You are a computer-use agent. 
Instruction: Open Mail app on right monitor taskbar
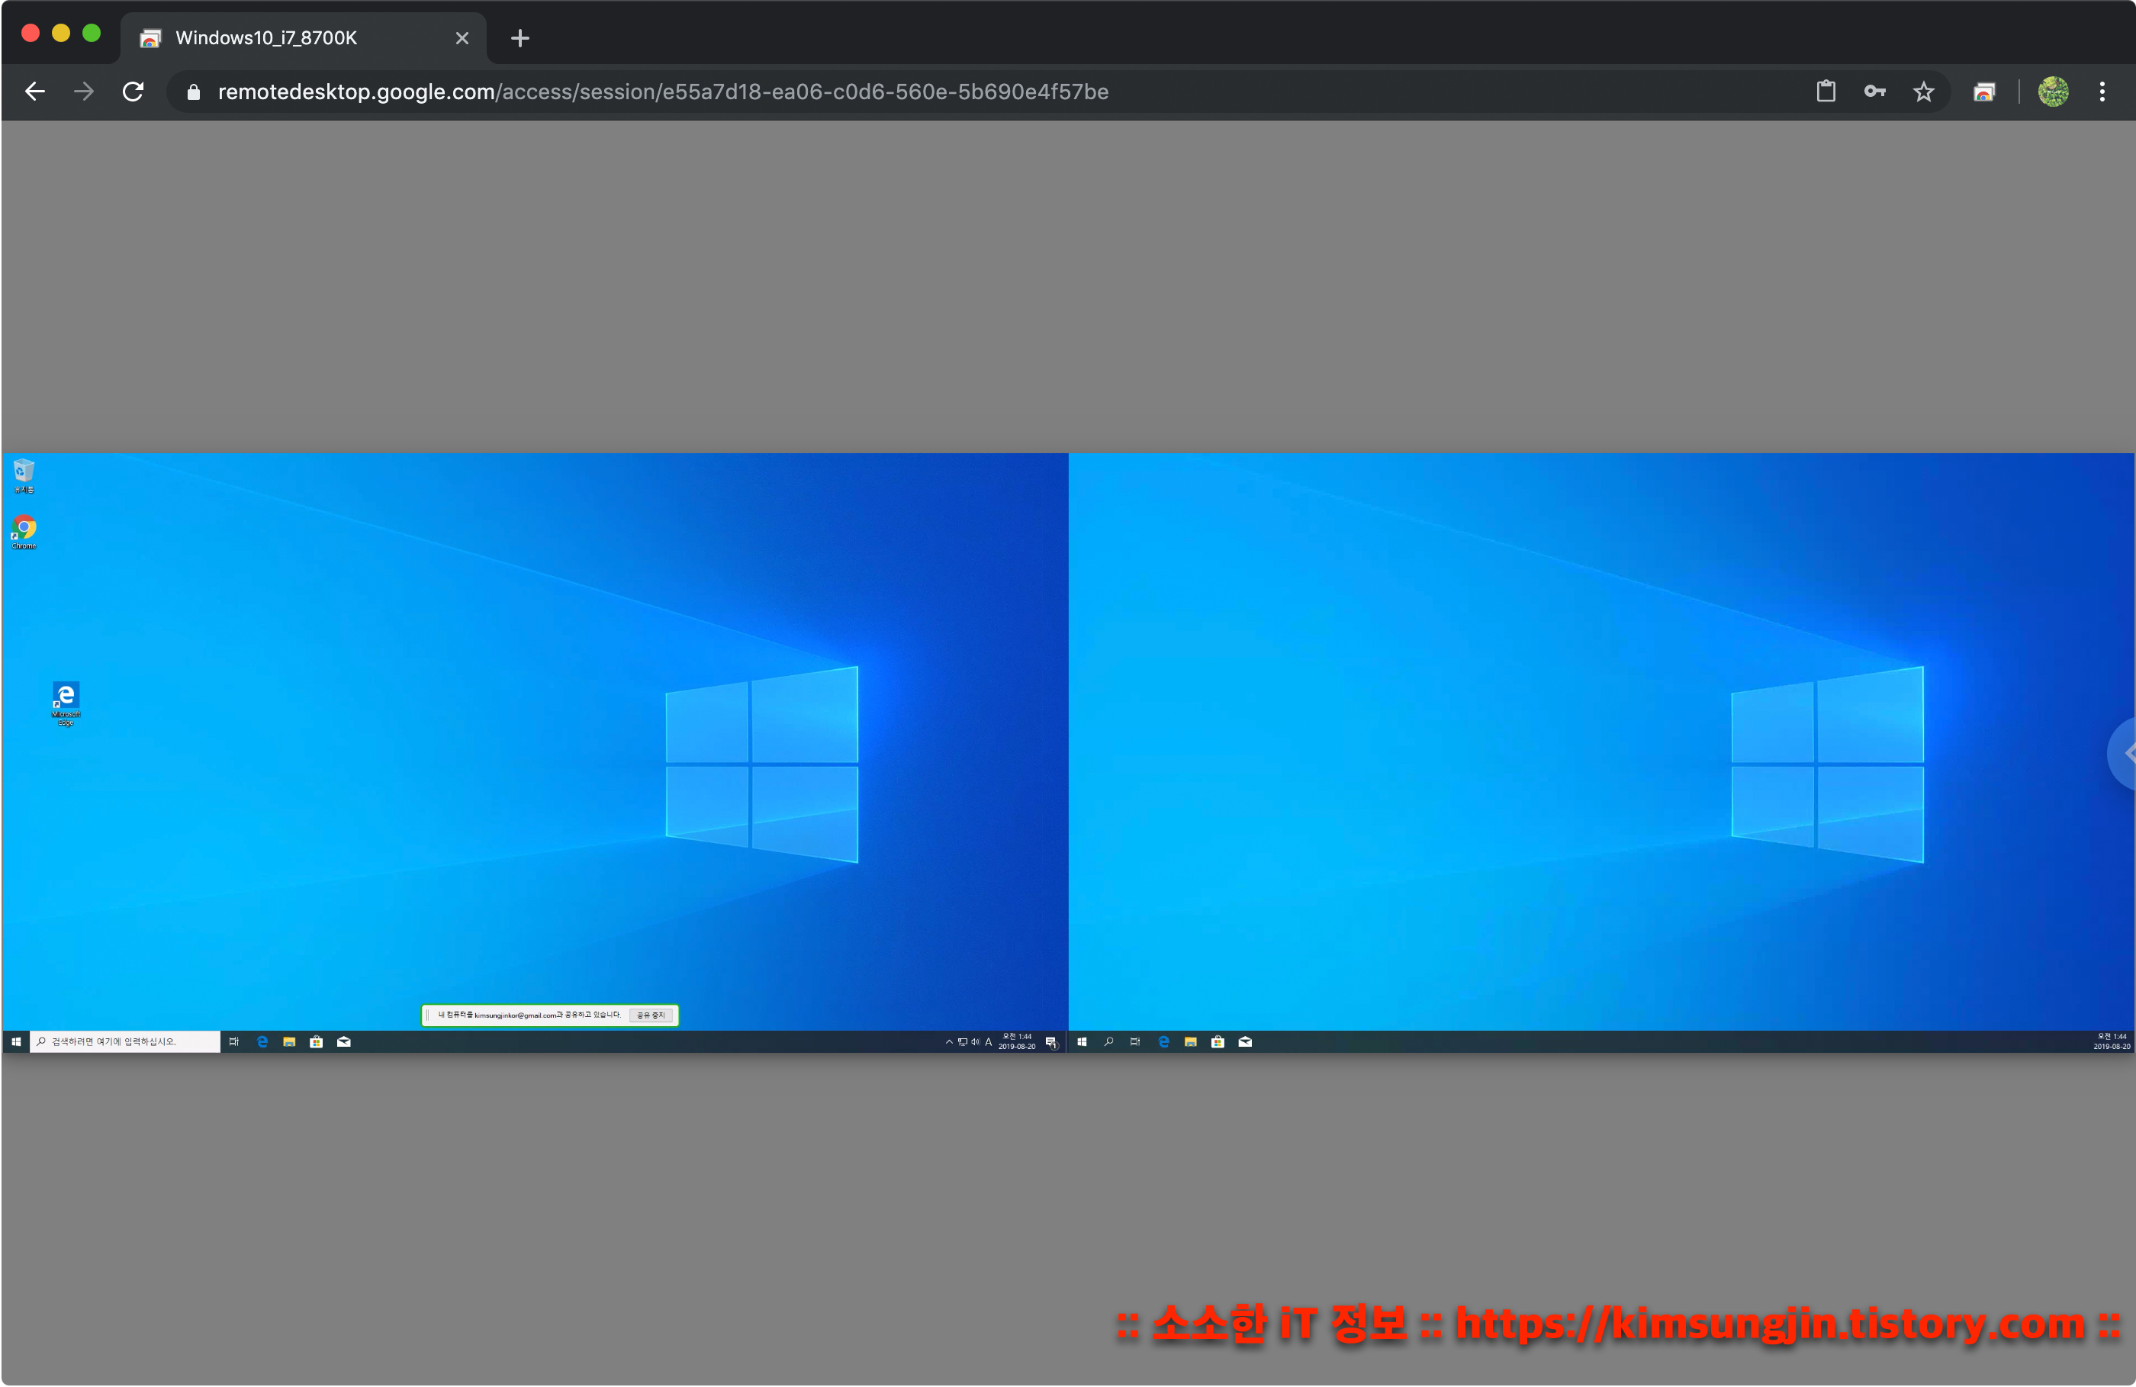[1245, 1041]
